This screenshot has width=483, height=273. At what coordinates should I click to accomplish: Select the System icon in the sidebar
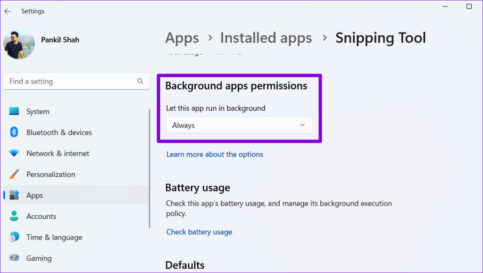pyautogui.click(x=14, y=111)
